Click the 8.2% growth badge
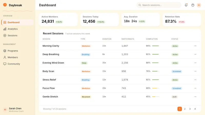This screenshot has width=205, height=115. pyautogui.click(x=59, y=22)
